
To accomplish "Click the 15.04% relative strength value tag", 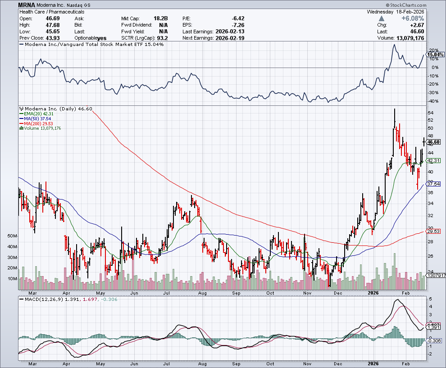I will click(x=433, y=55).
